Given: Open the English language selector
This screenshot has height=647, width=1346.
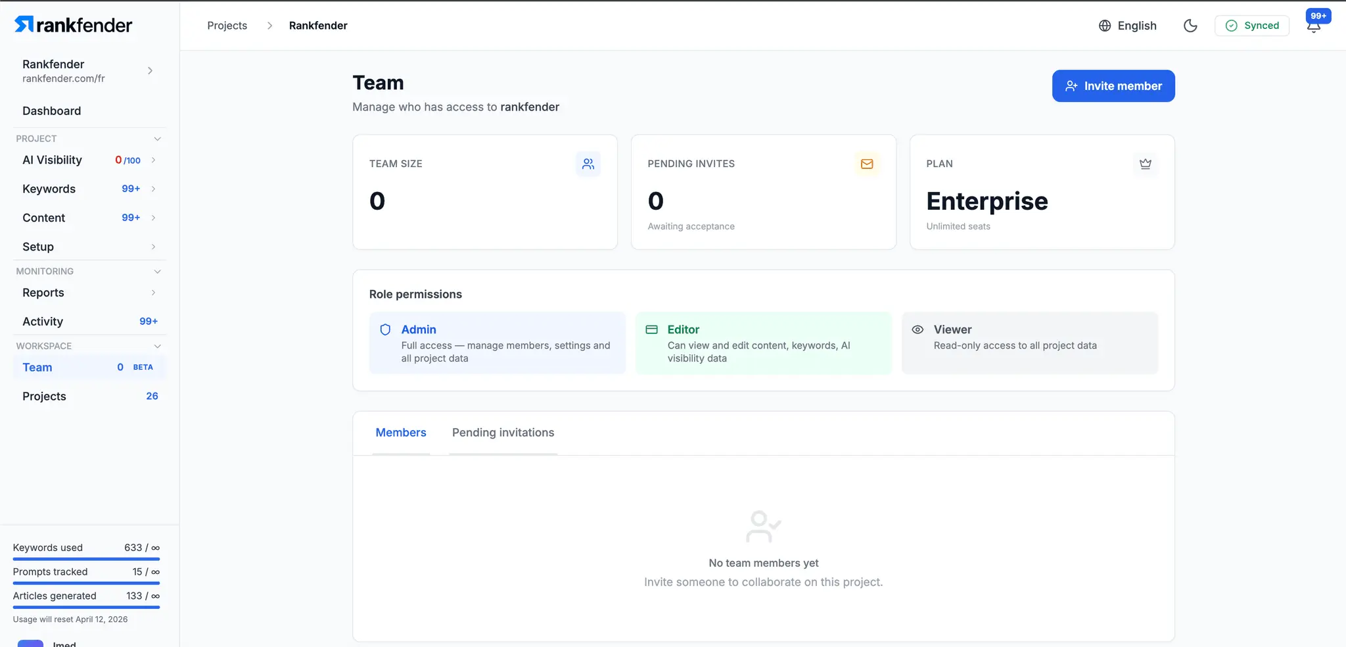Looking at the screenshot, I should click(1127, 26).
